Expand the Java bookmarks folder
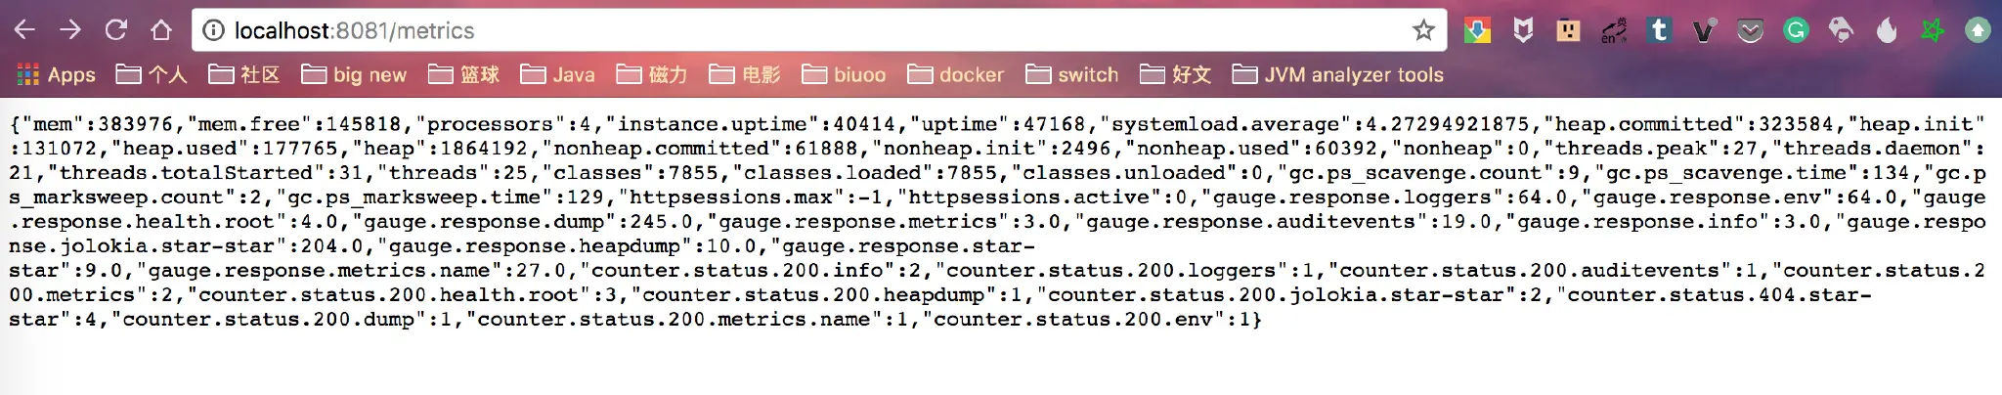Viewport: 2002px width, 395px height. (x=558, y=74)
